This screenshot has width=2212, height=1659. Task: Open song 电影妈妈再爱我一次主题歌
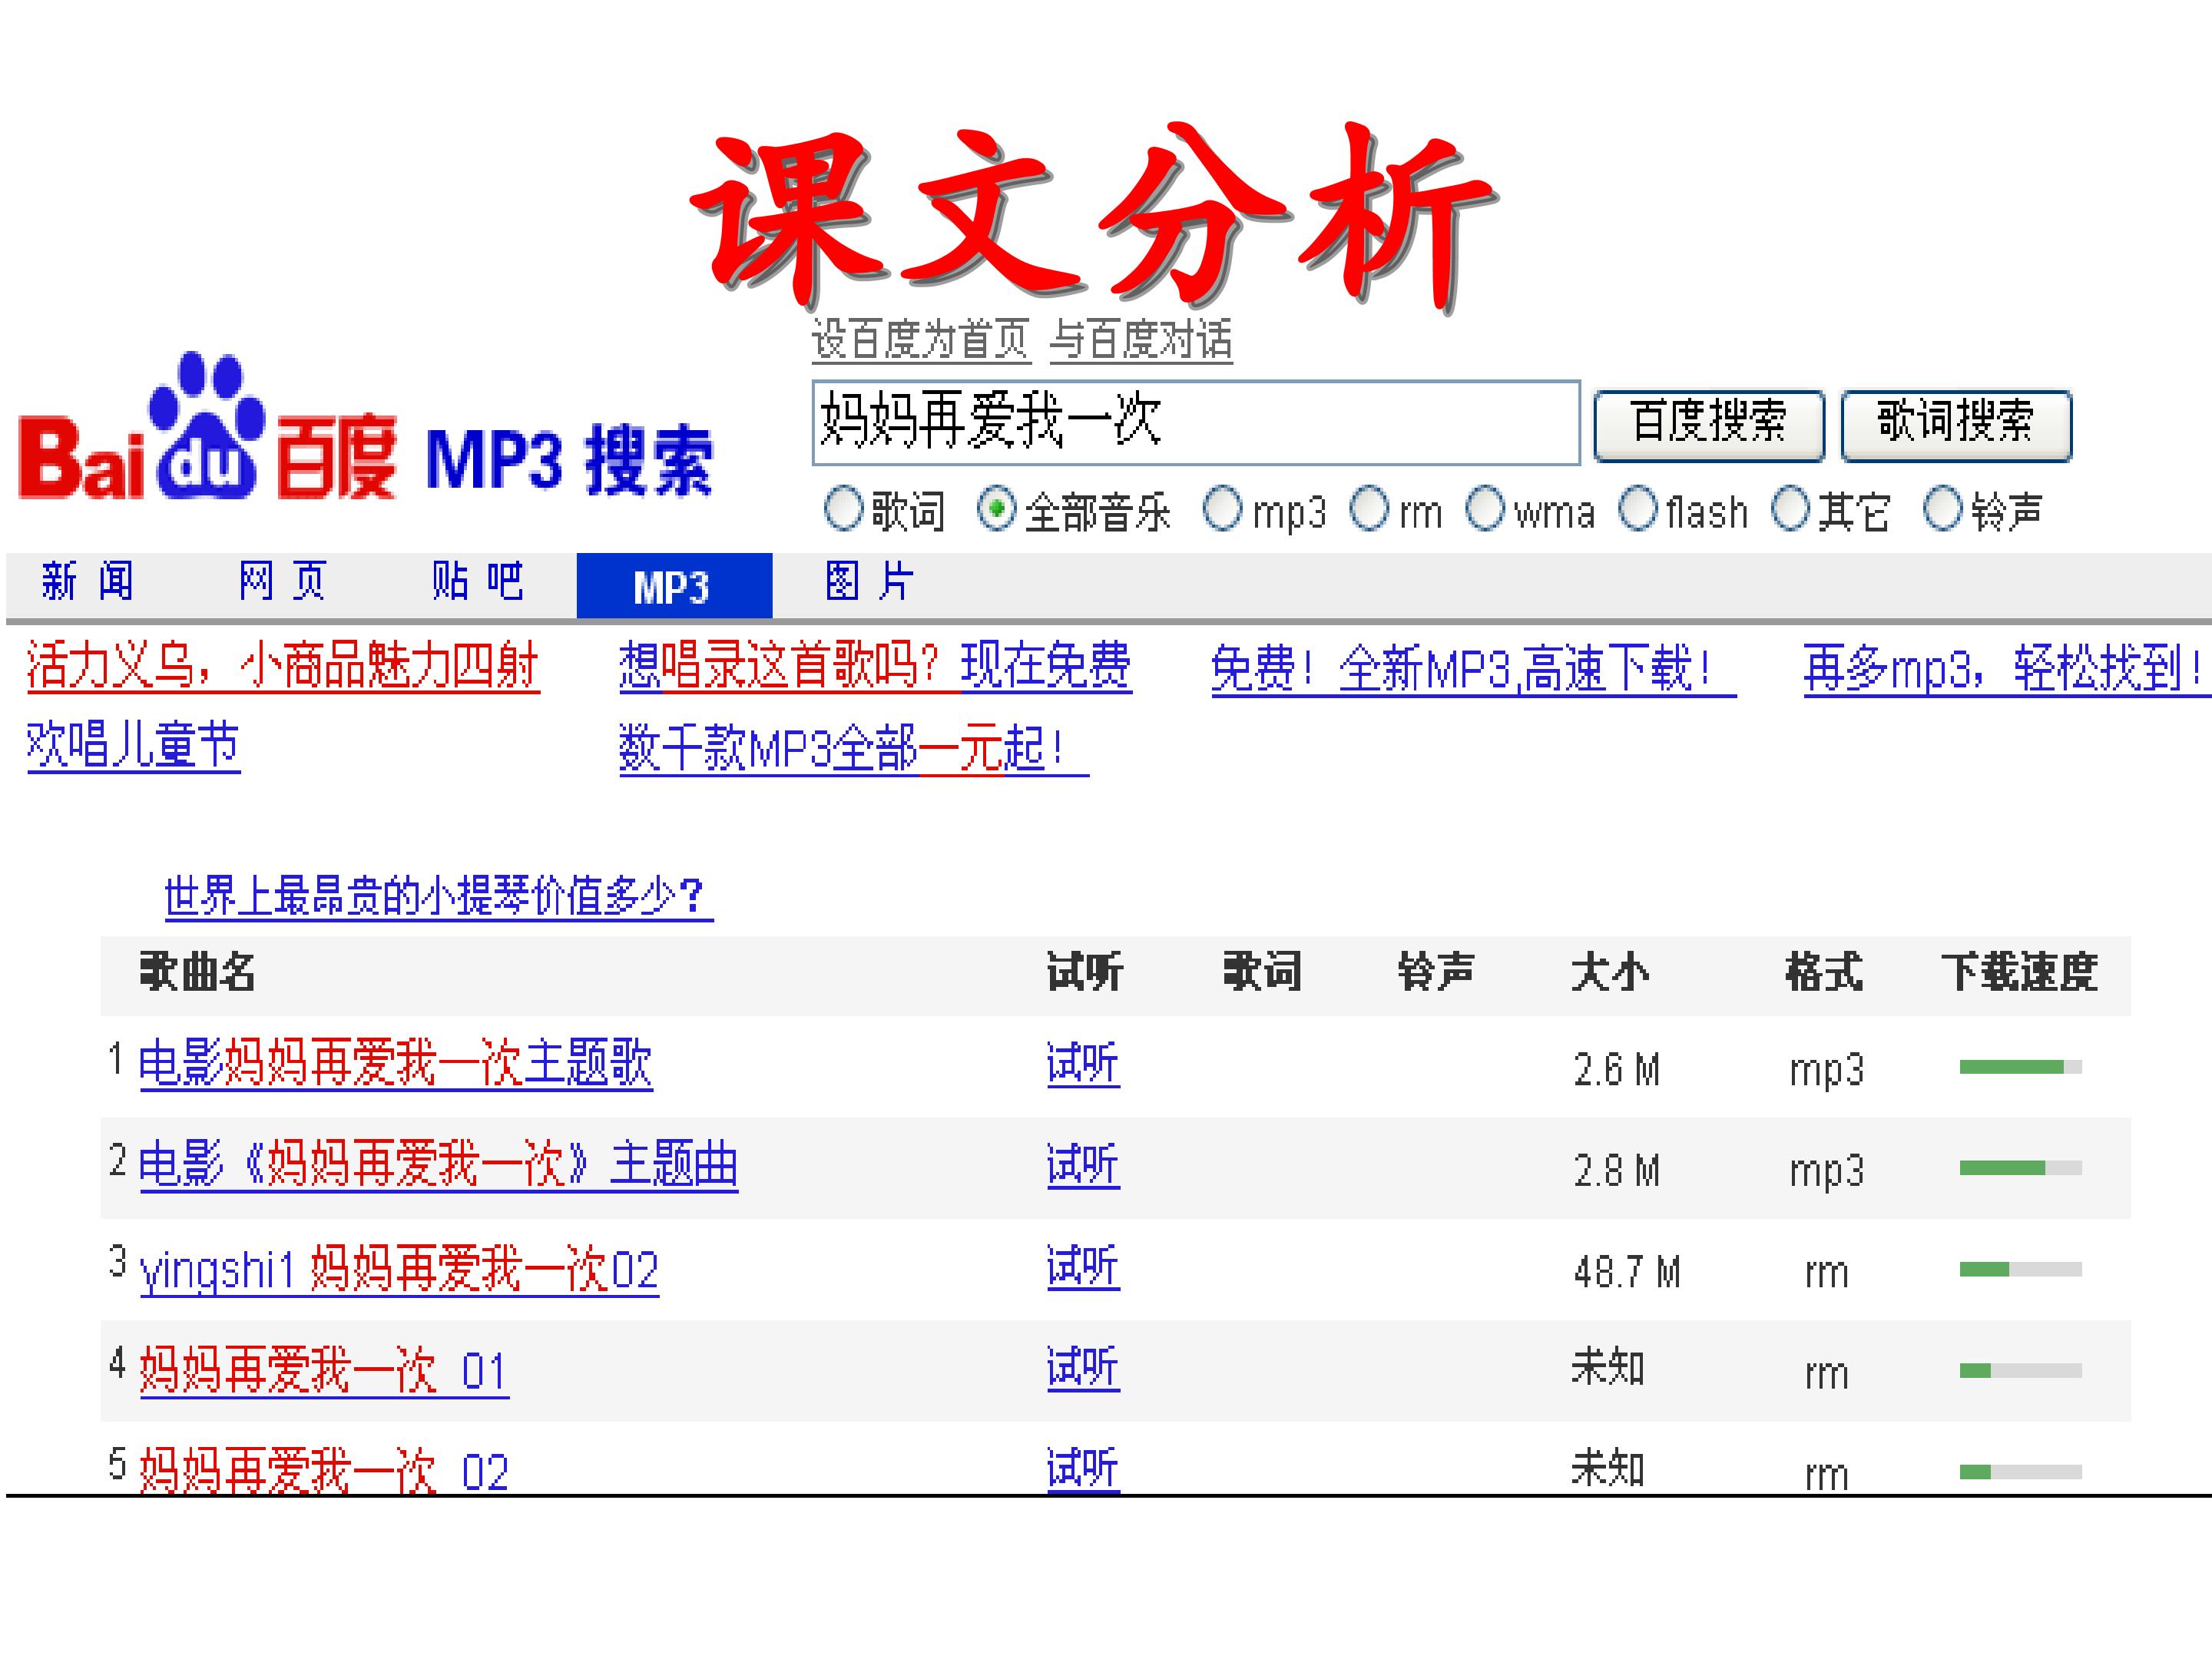(x=396, y=1064)
